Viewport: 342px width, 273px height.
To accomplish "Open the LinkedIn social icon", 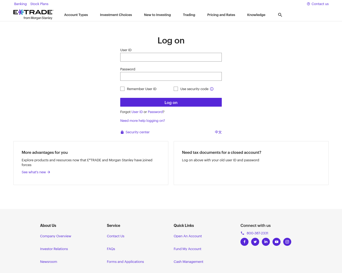I will [x=266, y=242].
